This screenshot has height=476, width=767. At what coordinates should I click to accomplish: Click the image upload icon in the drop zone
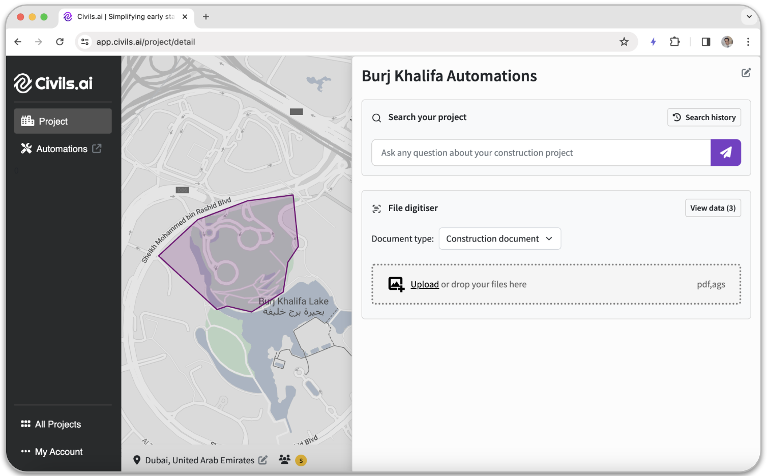pos(396,284)
